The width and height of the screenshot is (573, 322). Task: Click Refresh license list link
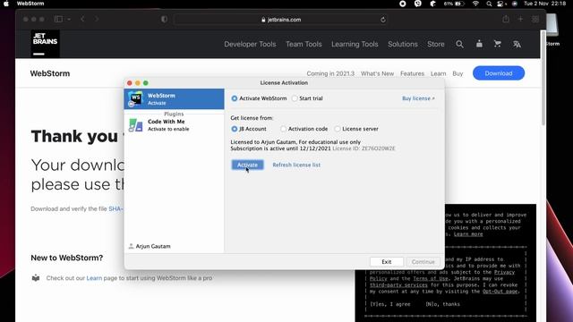pyautogui.click(x=296, y=165)
